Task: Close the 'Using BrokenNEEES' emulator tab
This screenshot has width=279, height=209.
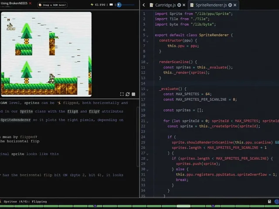Action: point(30,3)
